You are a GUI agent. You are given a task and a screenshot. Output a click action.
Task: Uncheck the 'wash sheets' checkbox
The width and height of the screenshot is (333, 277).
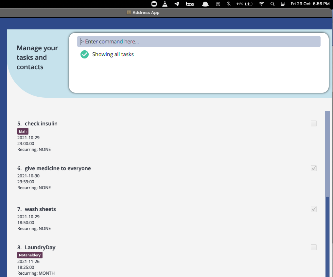(x=314, y=209)
